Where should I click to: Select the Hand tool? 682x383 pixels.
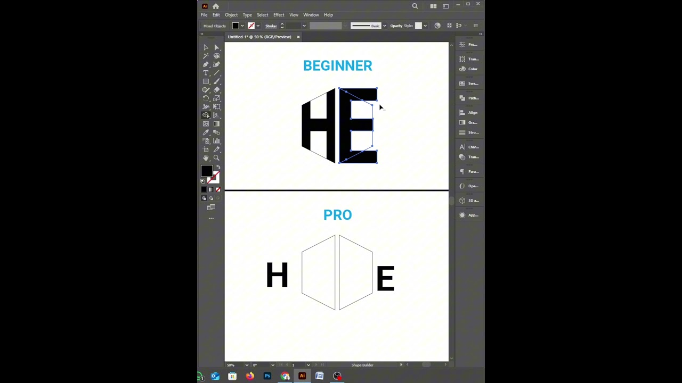click(x=206, y=158)
